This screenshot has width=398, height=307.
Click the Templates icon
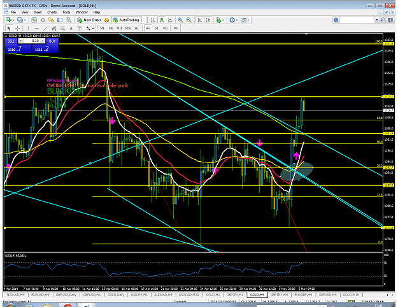pyautogui.click(x=243, y=20)
